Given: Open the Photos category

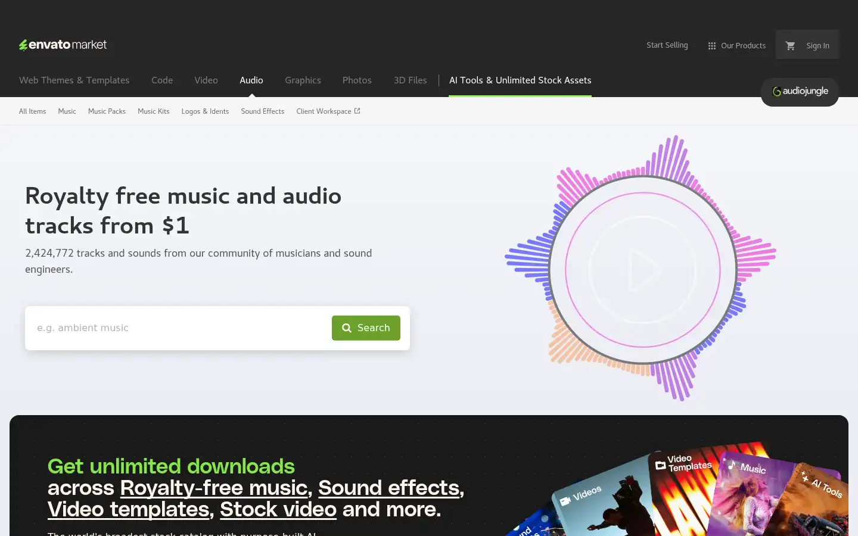Looking at the screenshot, I should click(357, 80).
